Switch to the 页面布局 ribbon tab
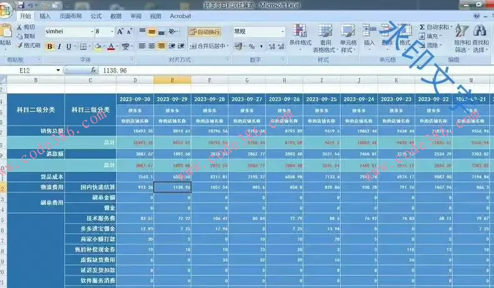This screenshot has width=494, height=288. click(x=71, y=16)
